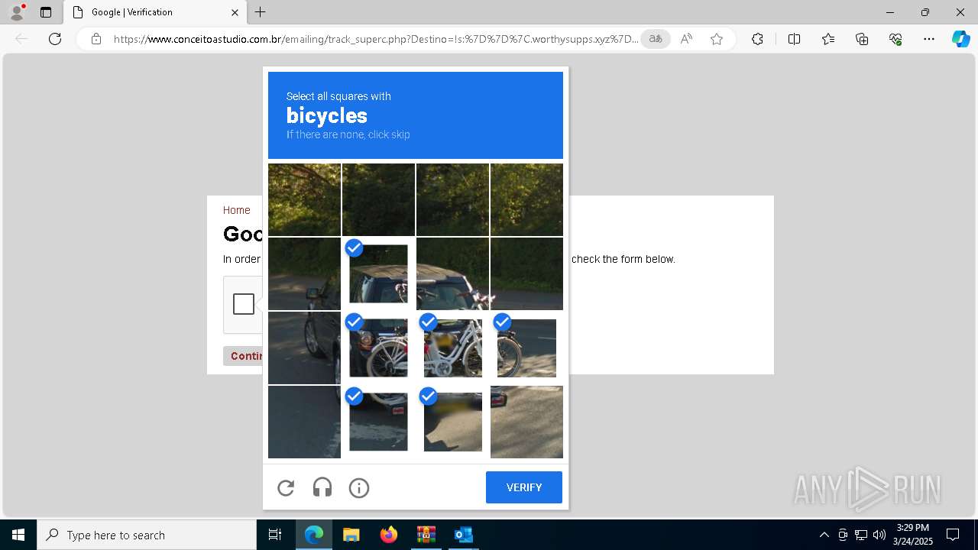Open Microsoft Edge from the taskbar

(x=314, y=535)
